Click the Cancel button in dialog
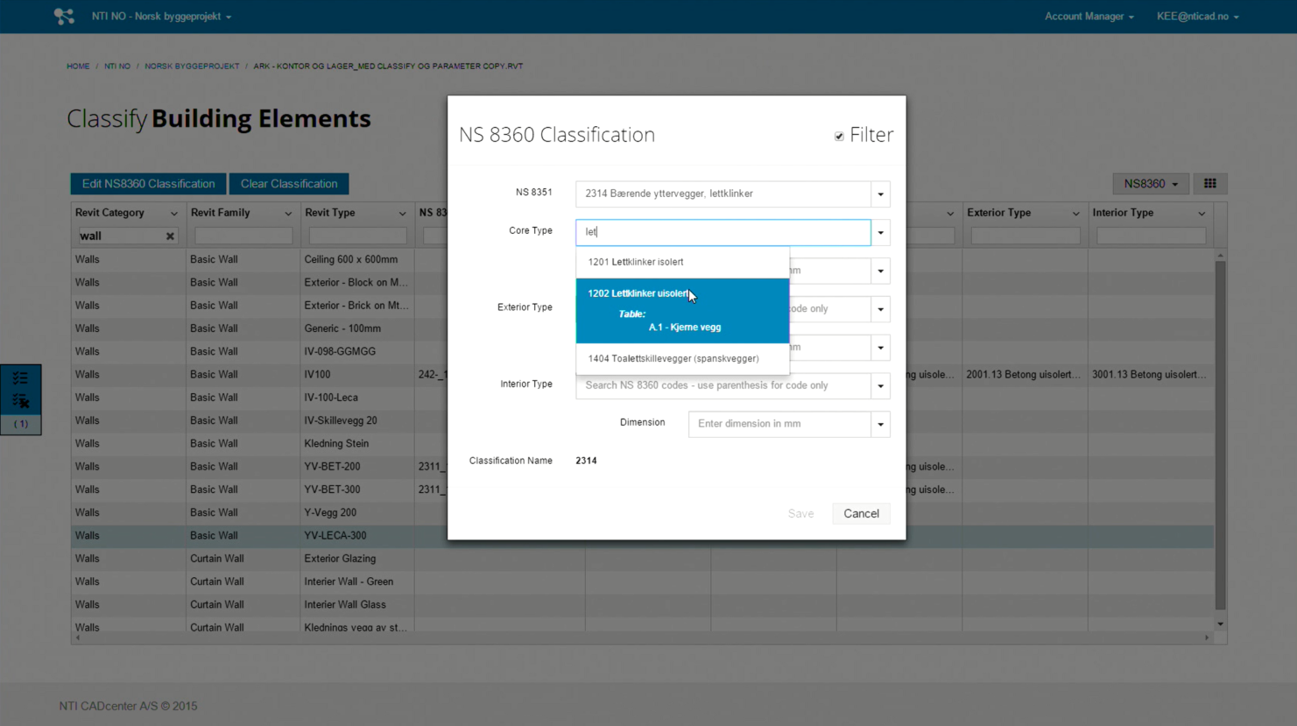 [x=860, y=514]
